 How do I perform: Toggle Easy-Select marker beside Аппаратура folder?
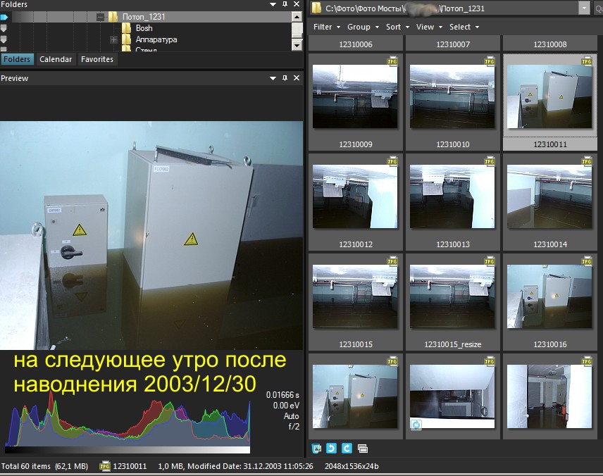(x=4, y=39)
